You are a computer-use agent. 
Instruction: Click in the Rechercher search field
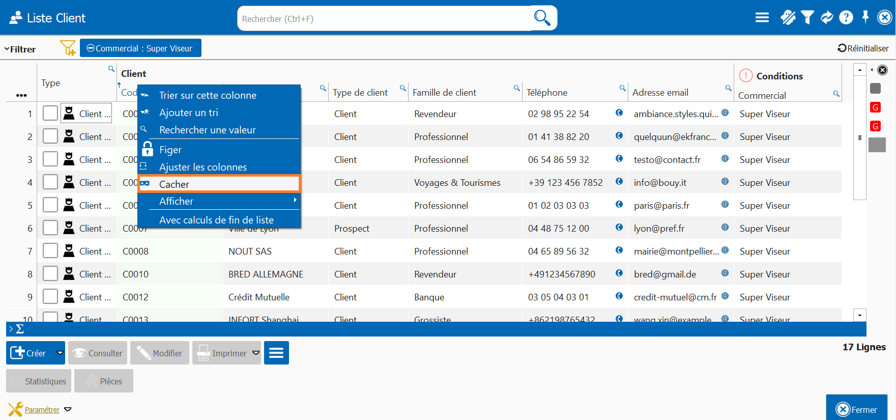click(x=384, y=19)
